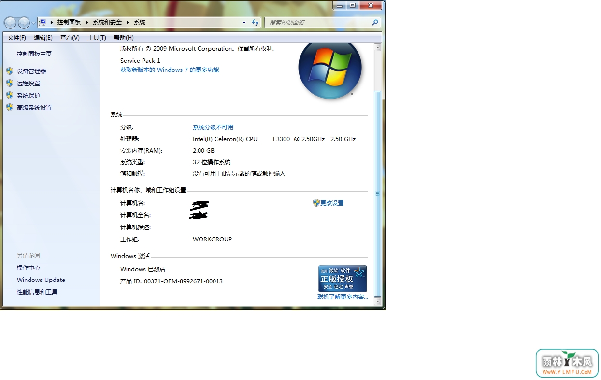
Task: Click the 2.00 GB memory value
Action: pos(203,151)
